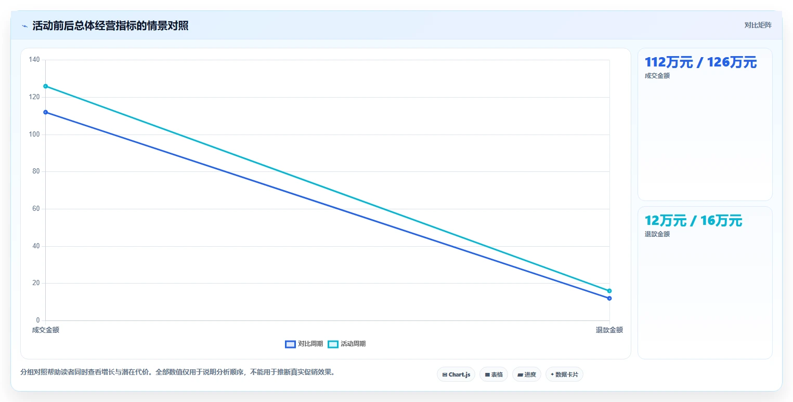This screenshot has width=793, height=402.
Task: Click the y-axis value 100
Action: click(x=34, y=135)
